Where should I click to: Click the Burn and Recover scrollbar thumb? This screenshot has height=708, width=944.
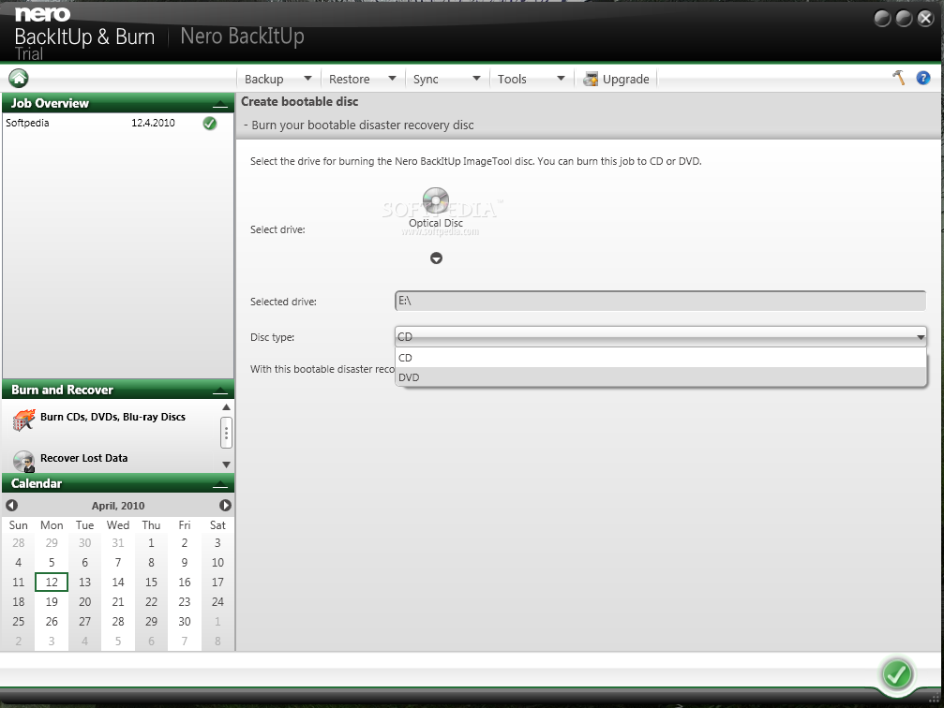coord(226,433)
